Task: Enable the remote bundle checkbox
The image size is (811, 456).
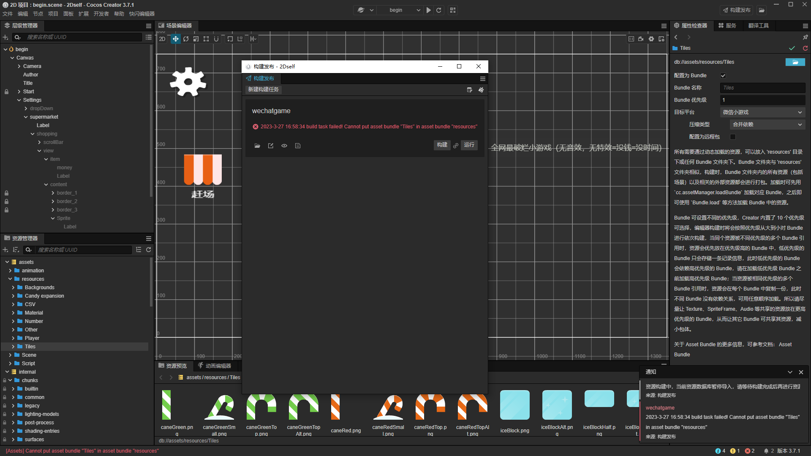Action: tap(733, 137)
